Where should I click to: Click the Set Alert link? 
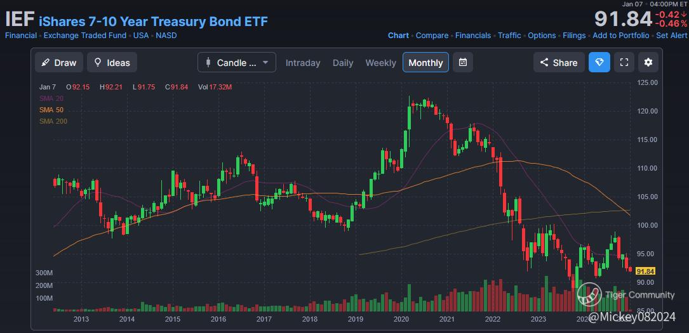point(672,36)
